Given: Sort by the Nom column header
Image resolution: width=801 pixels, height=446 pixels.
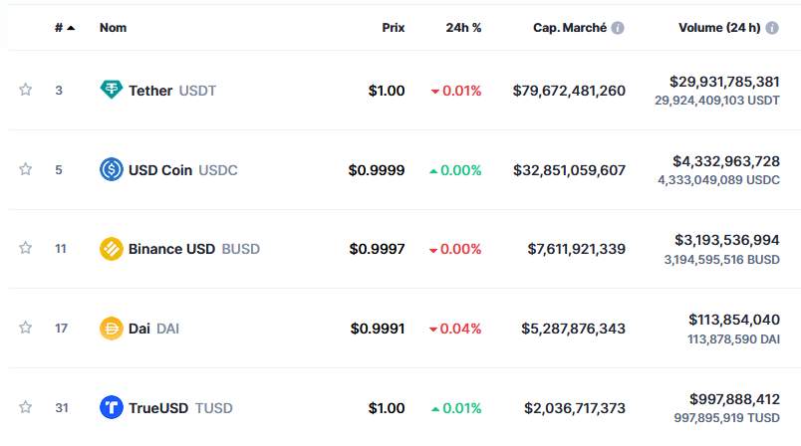Looking at the screenshot, I should click(113, 28).
